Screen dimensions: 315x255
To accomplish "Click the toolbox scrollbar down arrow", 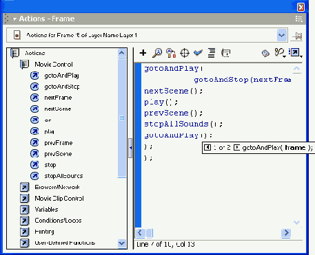I will [x=121, y=243].
